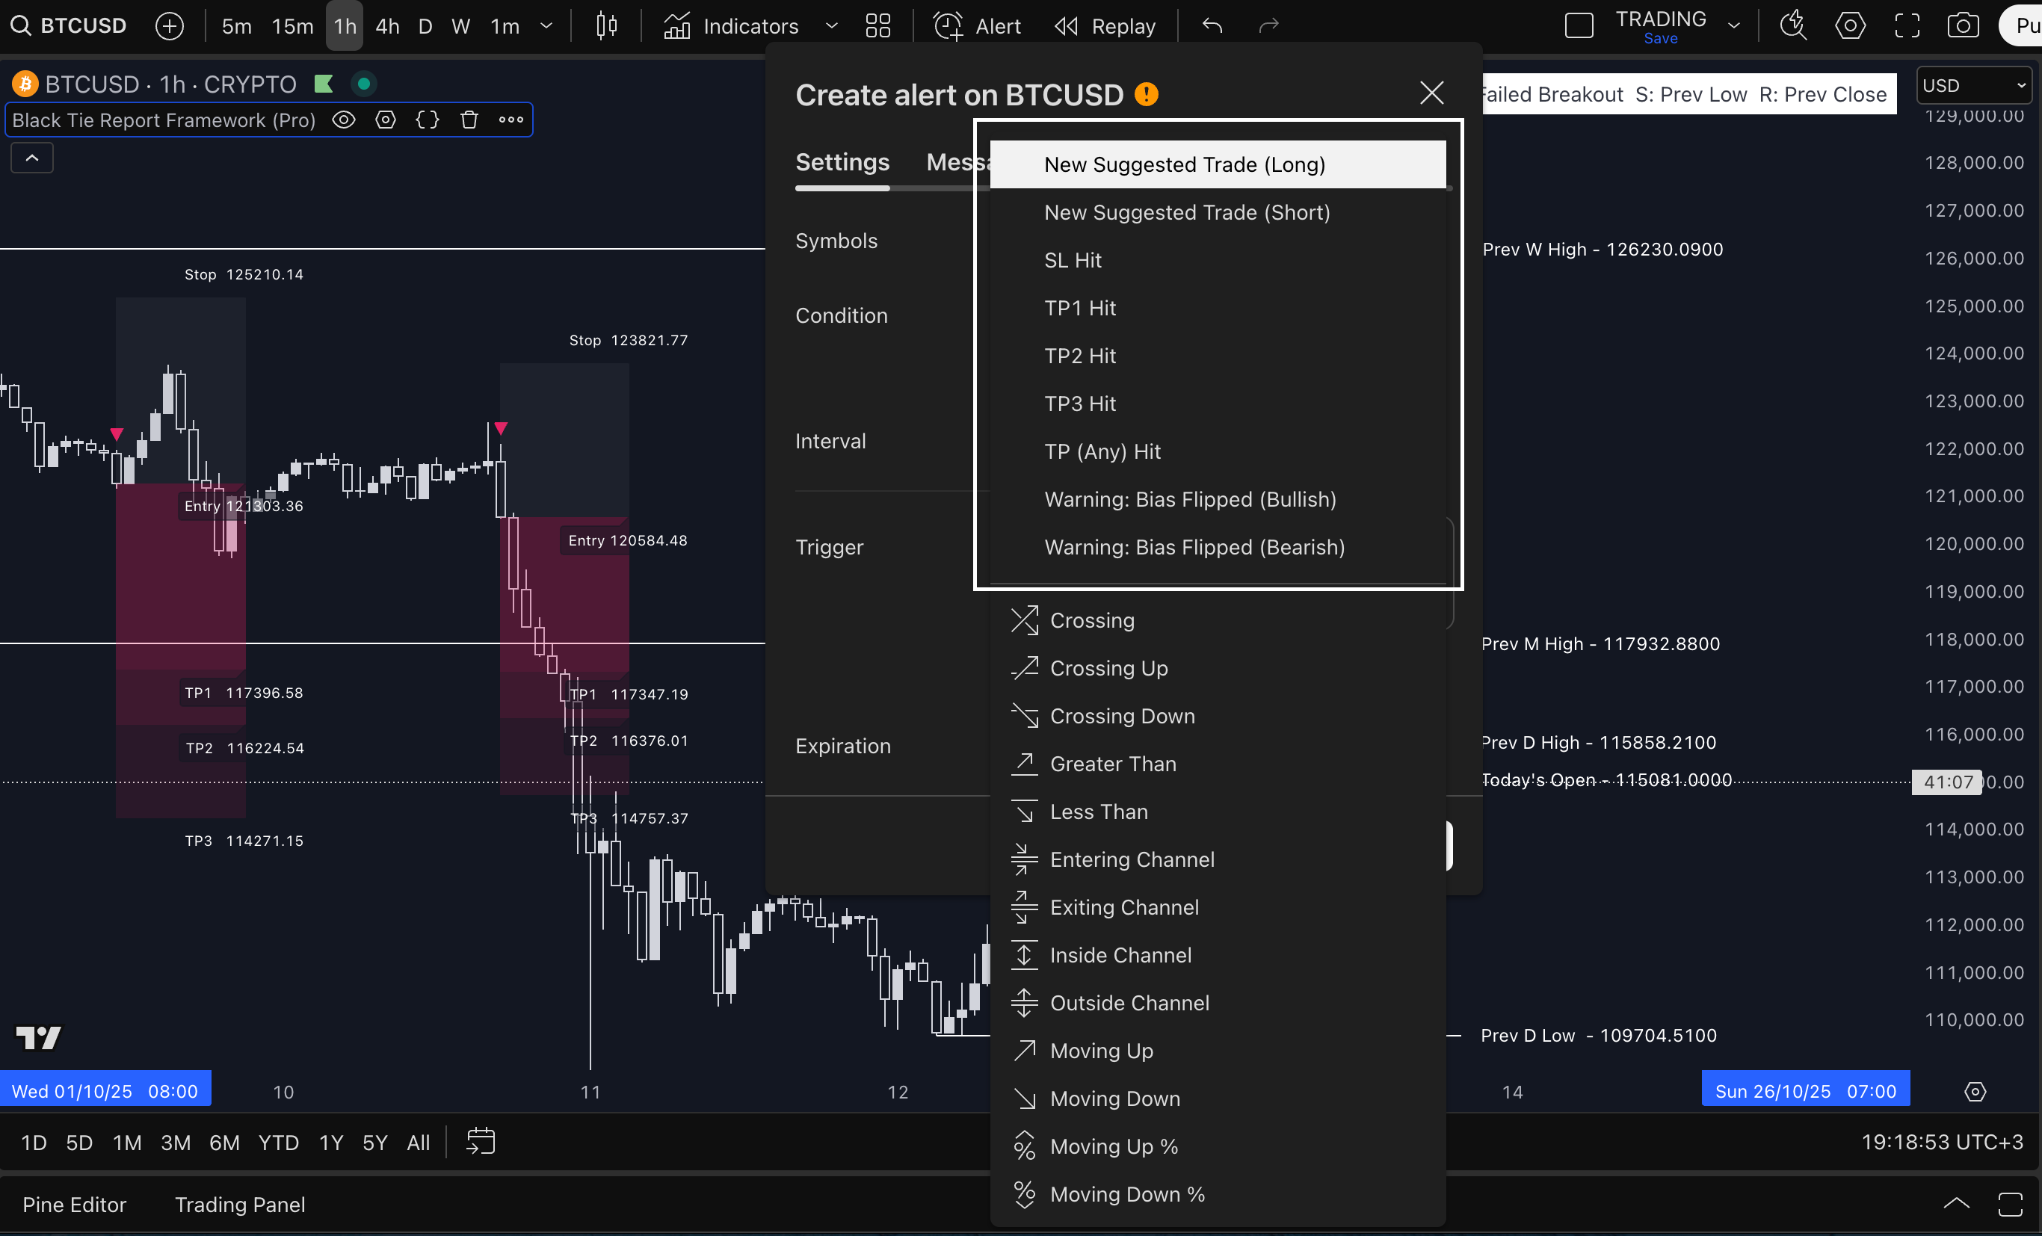Toggle the TRADING layout checkbox square
Screen dimensions: 2042x1236
(x=1578, y=25)
